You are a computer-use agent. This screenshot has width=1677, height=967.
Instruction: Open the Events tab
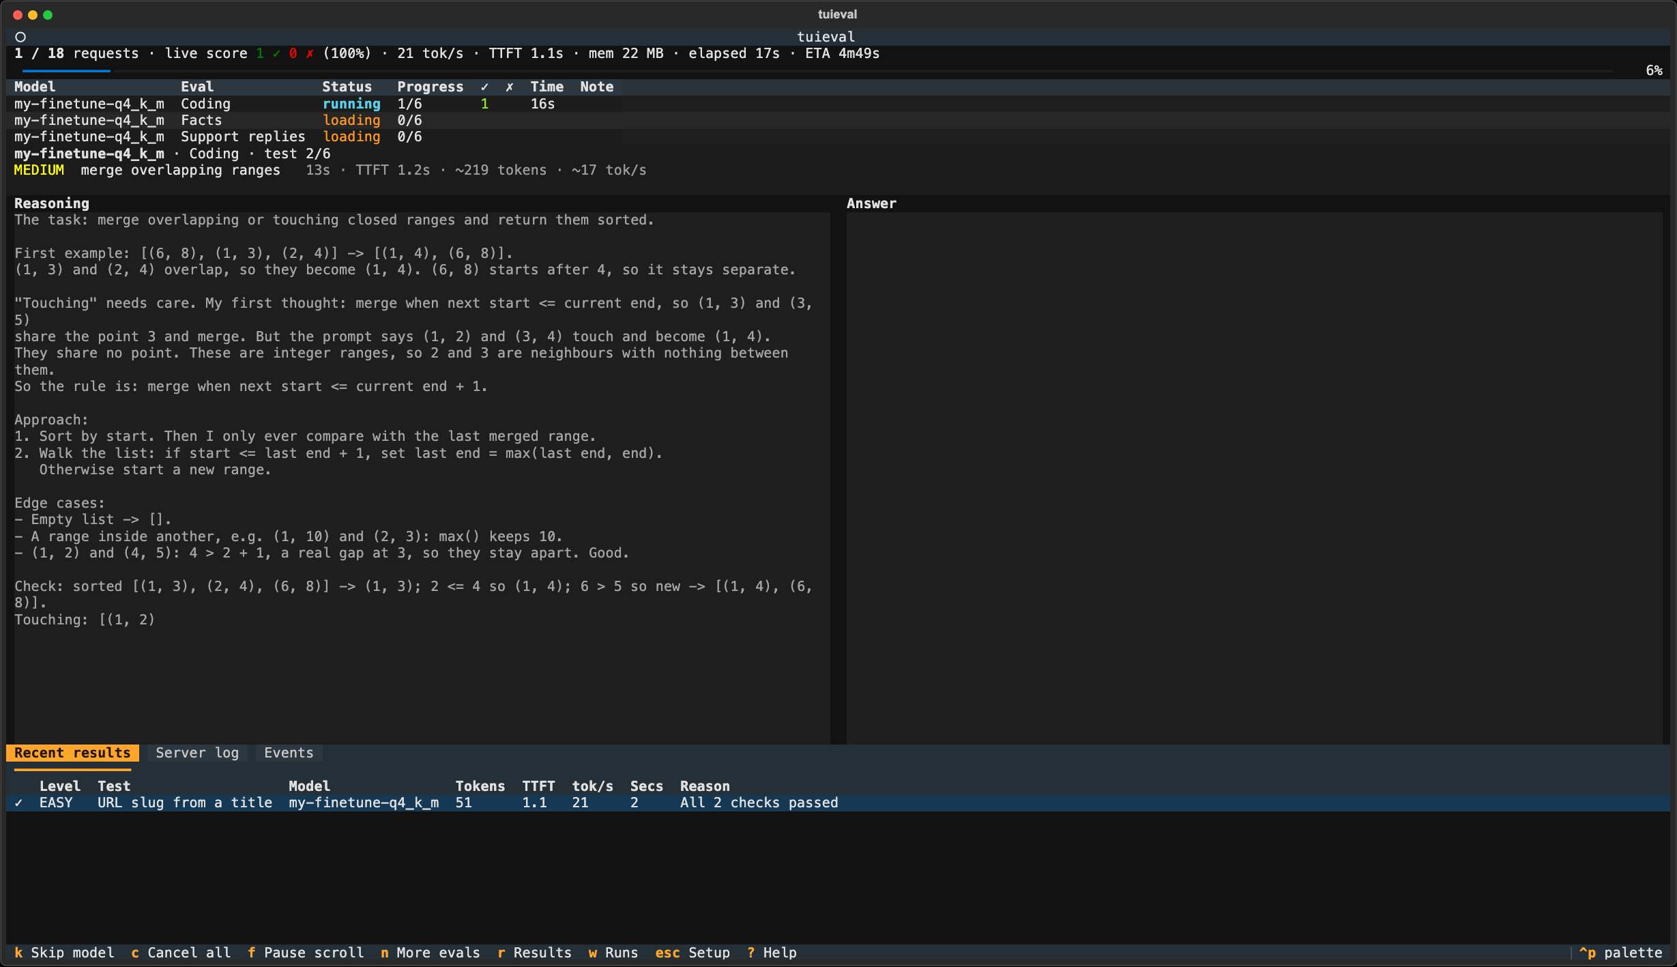(x=289, y=753)
